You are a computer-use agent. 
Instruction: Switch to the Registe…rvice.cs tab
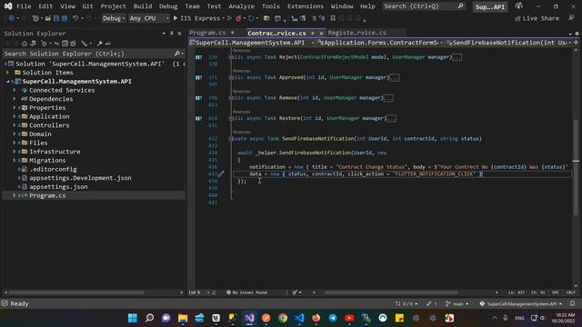[356, 33]
